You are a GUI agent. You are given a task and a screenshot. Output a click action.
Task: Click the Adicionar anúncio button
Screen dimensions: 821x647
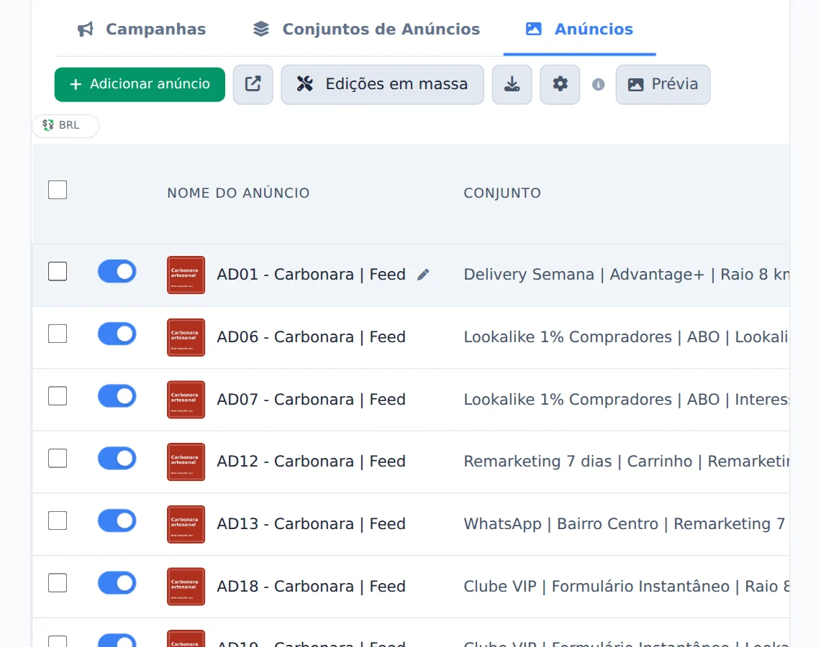pos(140,84)
